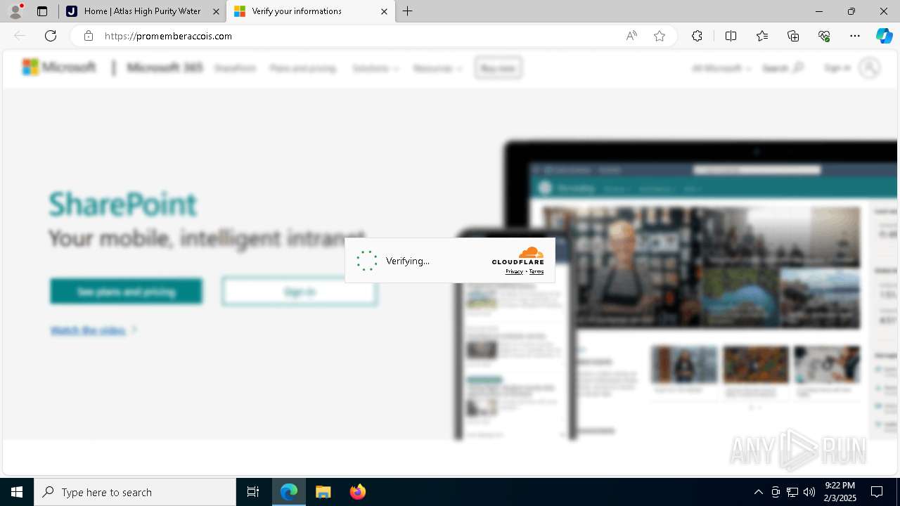This screenshot has height=506, width=900.
Task: Open Cloudflare Privacy link
Action: (514, 271)
